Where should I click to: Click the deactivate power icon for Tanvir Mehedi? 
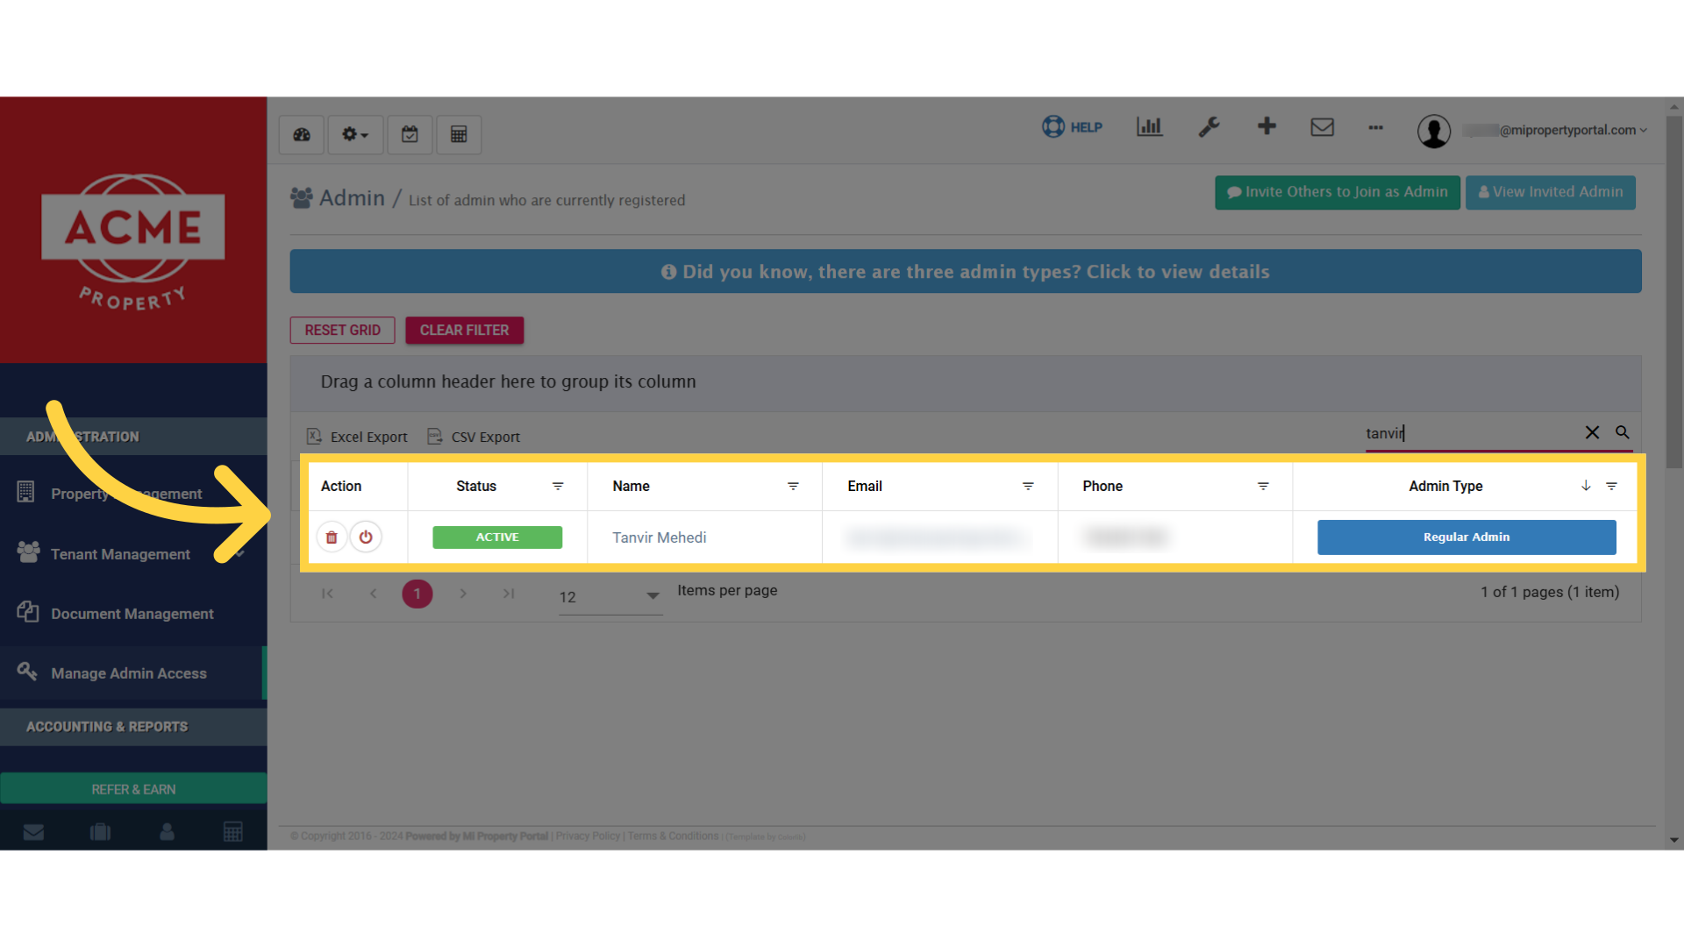(x=366, y=537)
